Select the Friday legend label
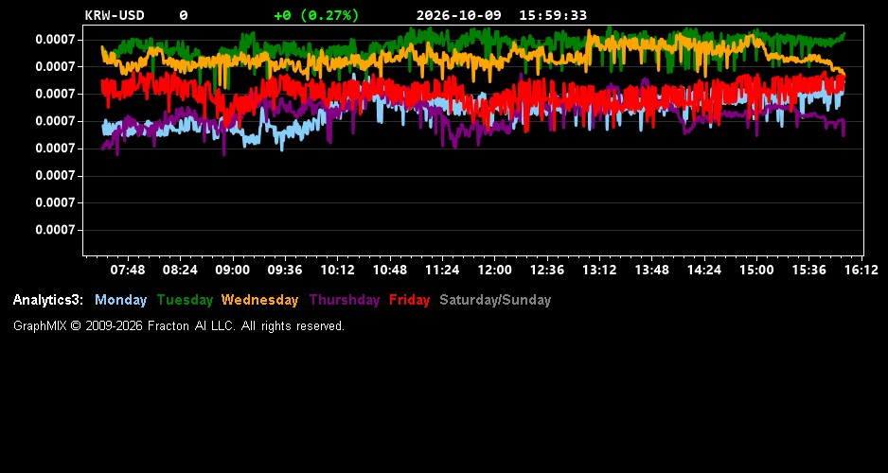 (x=410, y=301)
